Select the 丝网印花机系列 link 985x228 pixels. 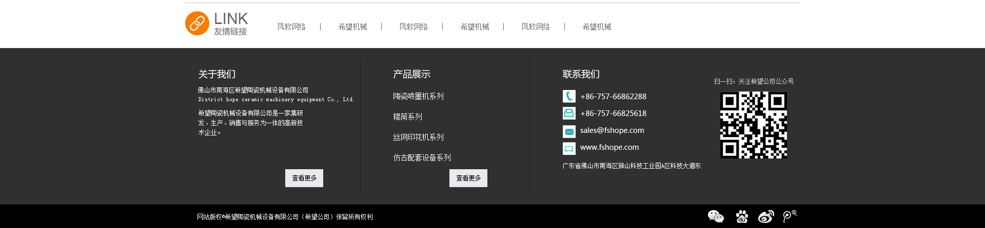418,137
